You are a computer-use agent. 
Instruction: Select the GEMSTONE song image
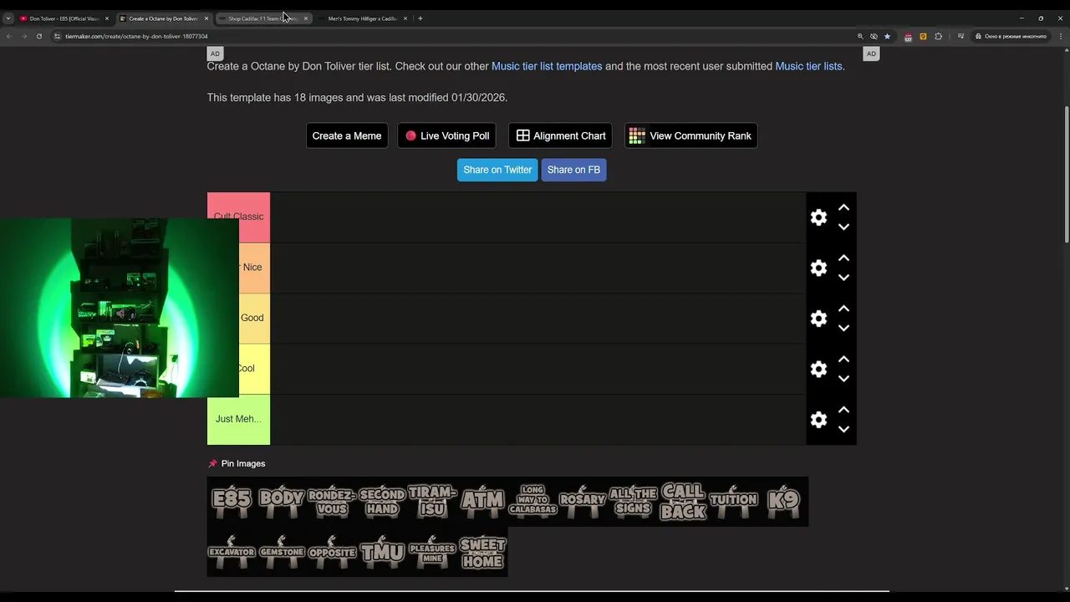point(282,552)
